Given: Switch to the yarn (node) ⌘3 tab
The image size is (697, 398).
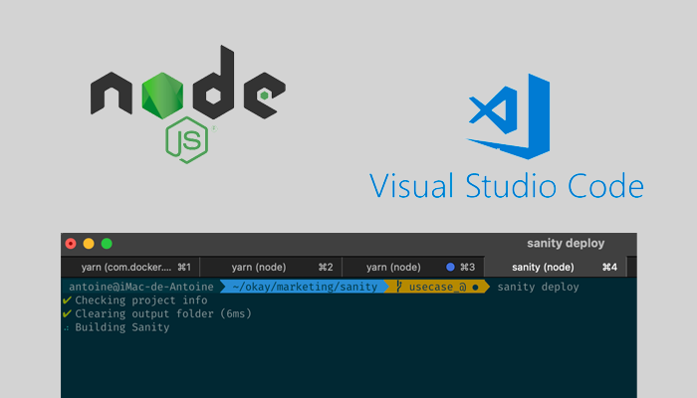Looking at the screenshot, I should 413,267.
